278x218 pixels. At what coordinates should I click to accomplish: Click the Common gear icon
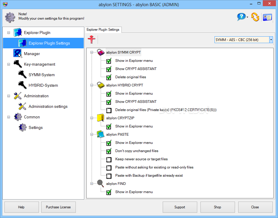18,117
